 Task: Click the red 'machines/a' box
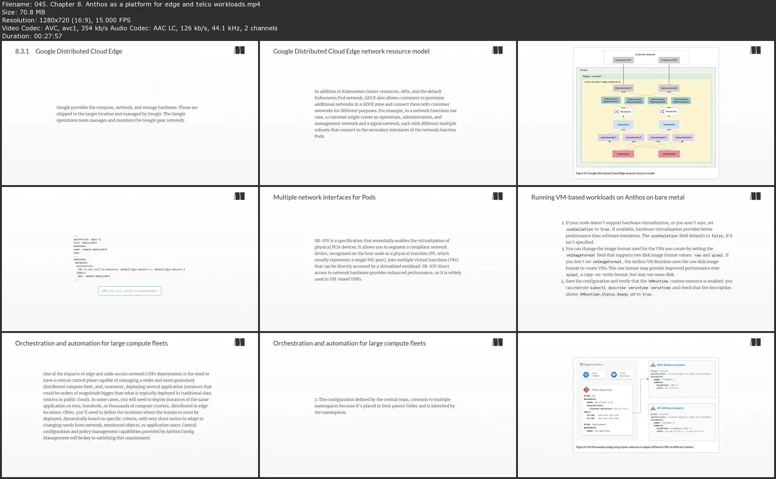pos(623,154)
